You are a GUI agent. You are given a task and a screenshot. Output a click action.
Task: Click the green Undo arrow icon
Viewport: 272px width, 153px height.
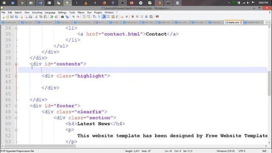(52, 17)
